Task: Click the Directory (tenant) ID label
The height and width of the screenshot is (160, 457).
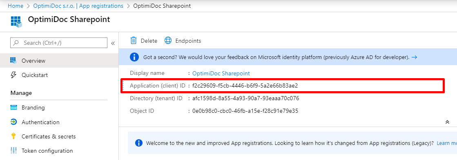Action: pos(156,99)
